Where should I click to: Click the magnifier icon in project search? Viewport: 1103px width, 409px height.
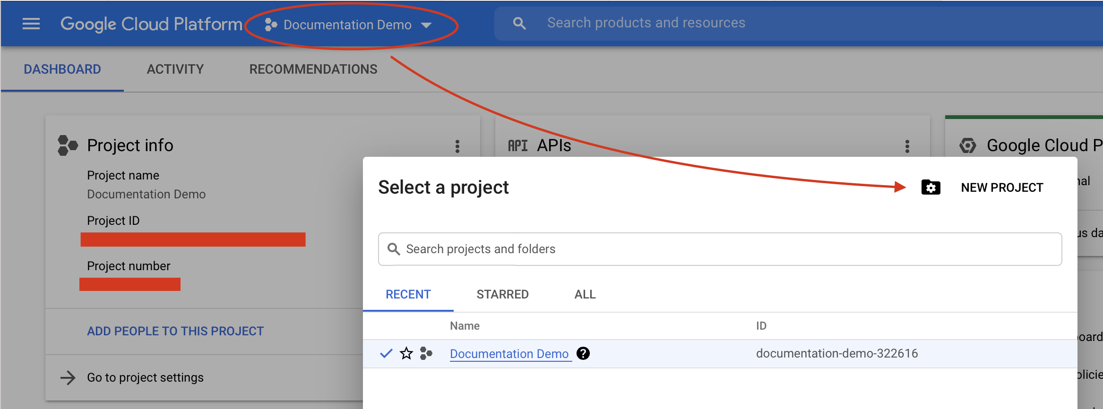coord(394,249)
